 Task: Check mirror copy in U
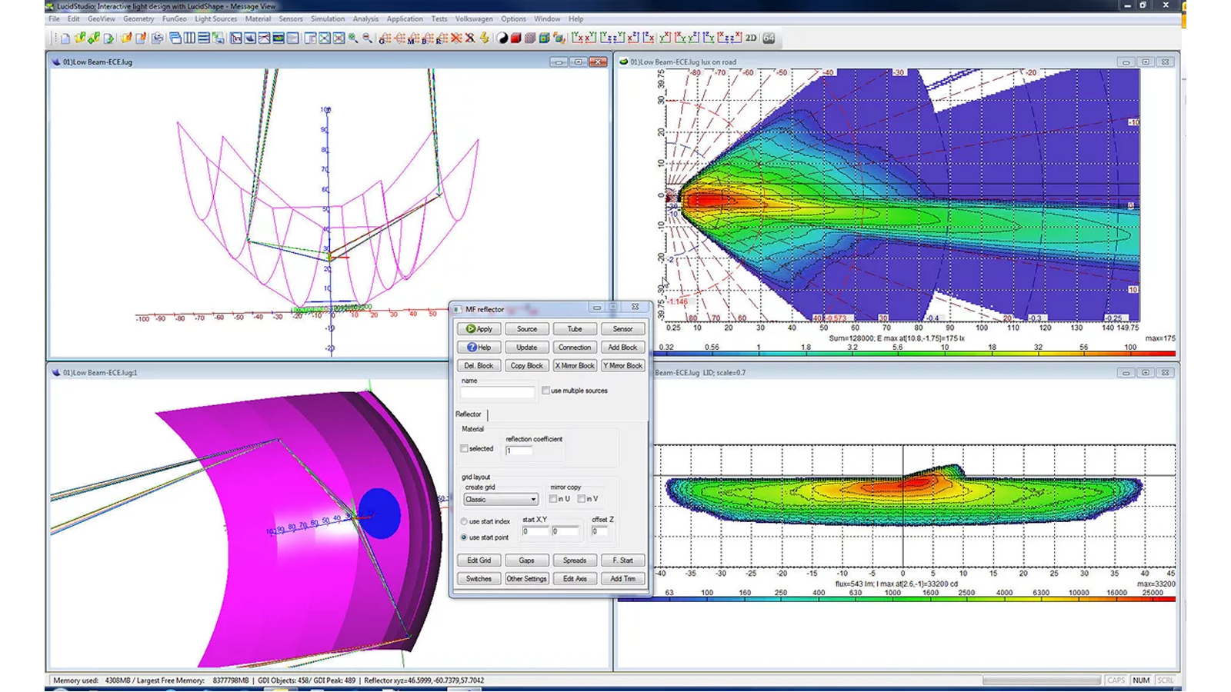point(552,499)
